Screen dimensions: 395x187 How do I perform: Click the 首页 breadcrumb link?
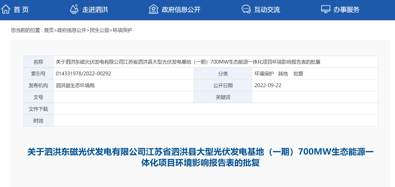[x=48, y=30]
